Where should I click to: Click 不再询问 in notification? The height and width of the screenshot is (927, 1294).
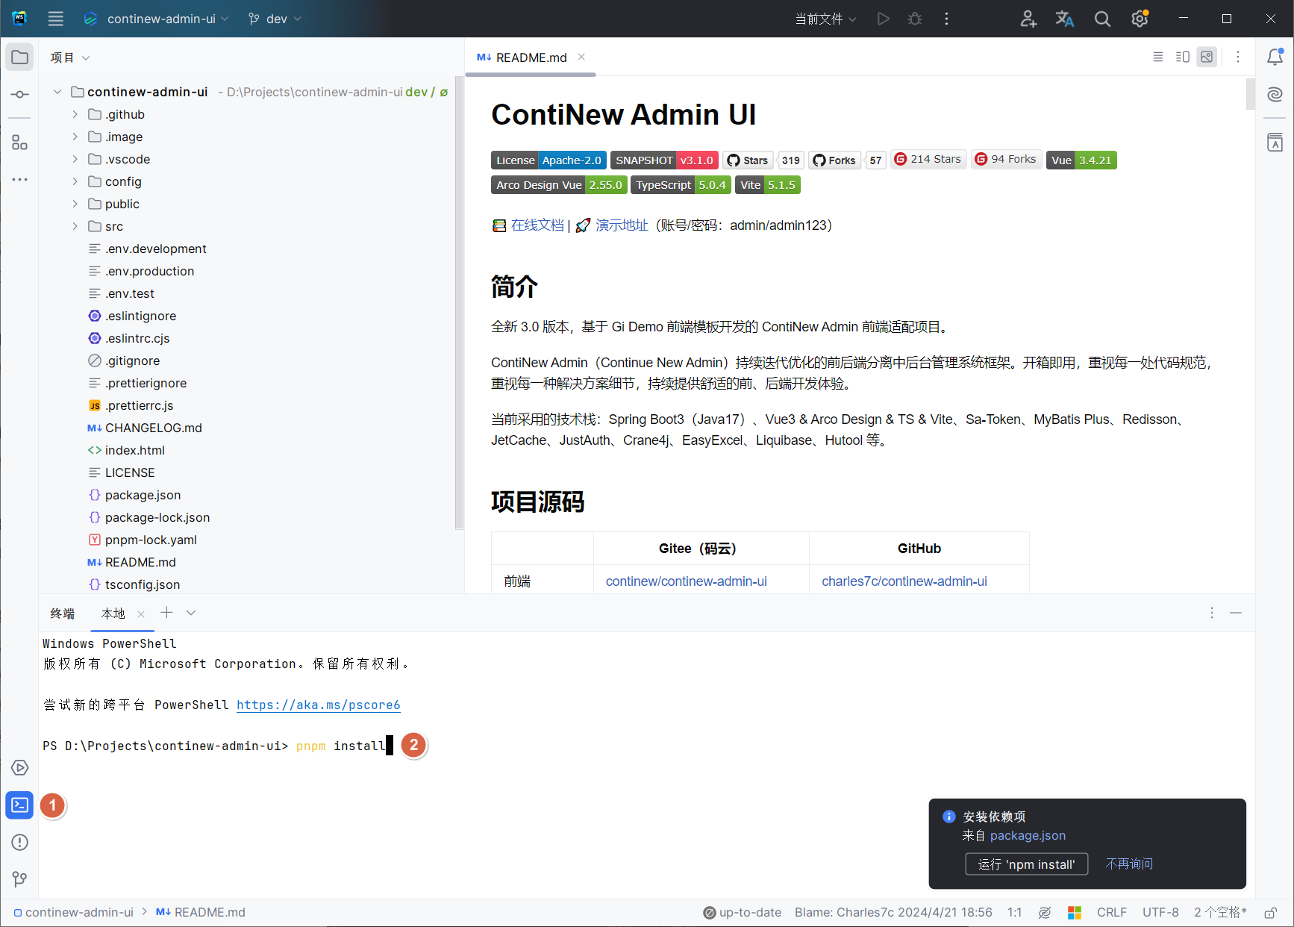pyautogui.click(x=1129, y=864)
